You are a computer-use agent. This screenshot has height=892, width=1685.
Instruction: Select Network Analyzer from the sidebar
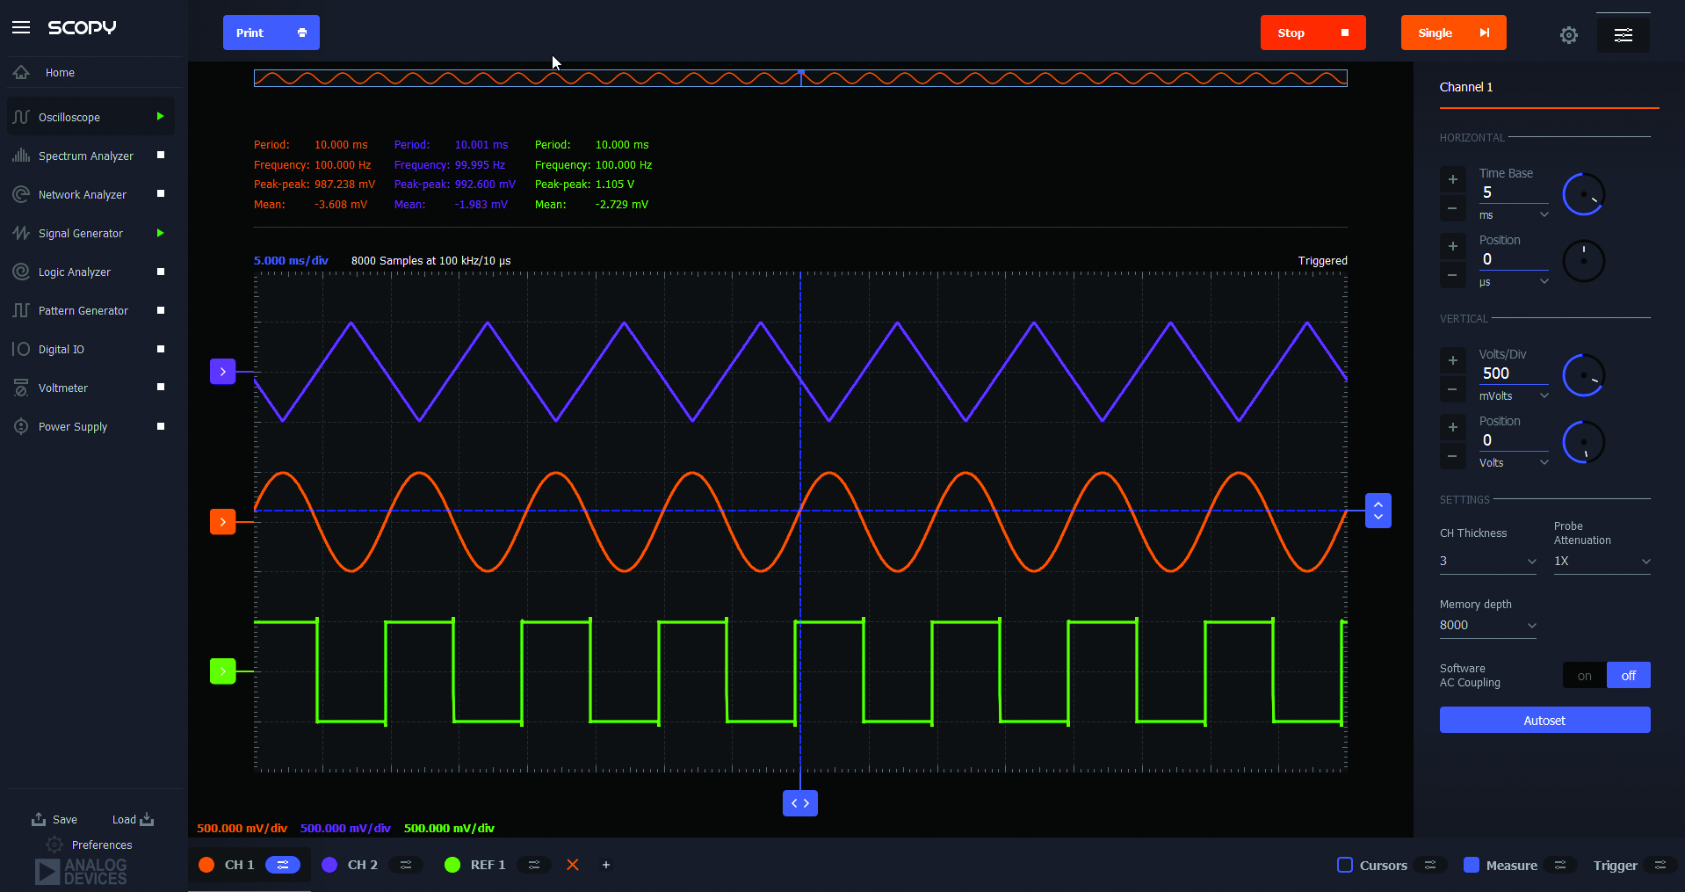83,194
